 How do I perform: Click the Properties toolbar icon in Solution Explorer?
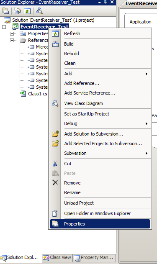pyautogui.click(x=5, y=11)
